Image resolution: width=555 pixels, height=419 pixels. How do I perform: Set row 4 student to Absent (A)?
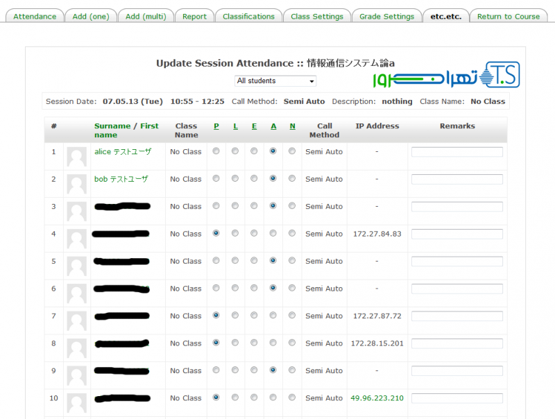click(273, 234)
